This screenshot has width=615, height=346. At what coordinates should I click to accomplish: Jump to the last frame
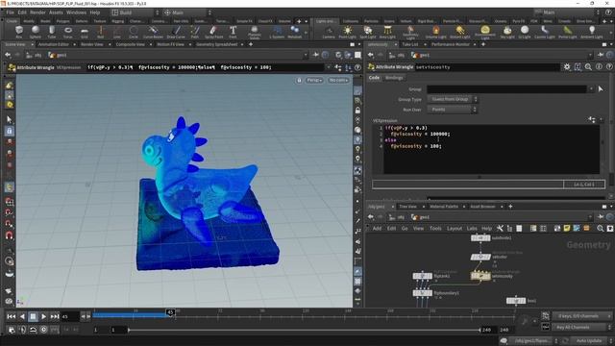[55, 316]
